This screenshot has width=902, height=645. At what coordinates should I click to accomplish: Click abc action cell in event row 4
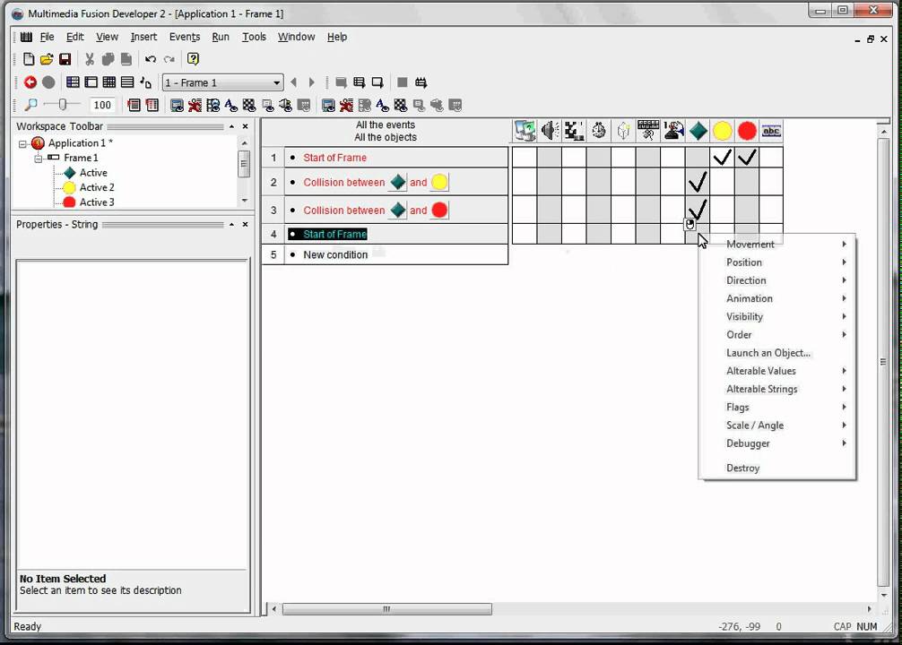(x=771, y=234)
